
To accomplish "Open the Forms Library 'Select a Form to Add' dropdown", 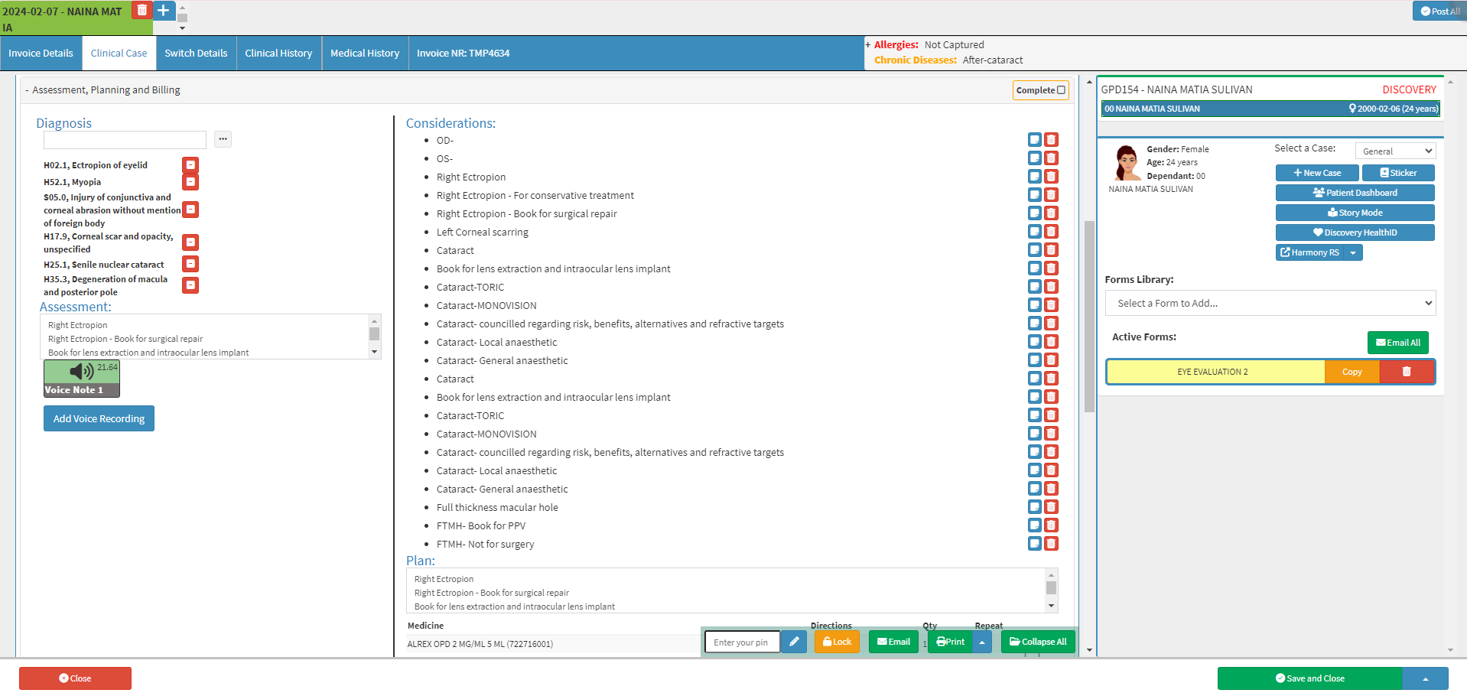I will pyautogui.click(x=1270, y=303).
